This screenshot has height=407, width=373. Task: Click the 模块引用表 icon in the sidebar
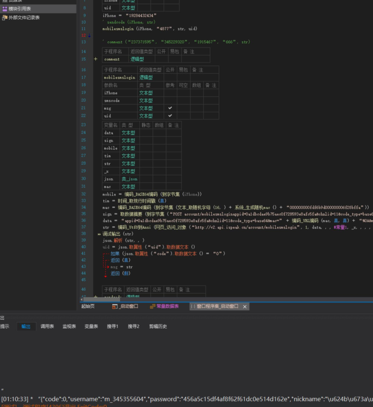[5, 9]
